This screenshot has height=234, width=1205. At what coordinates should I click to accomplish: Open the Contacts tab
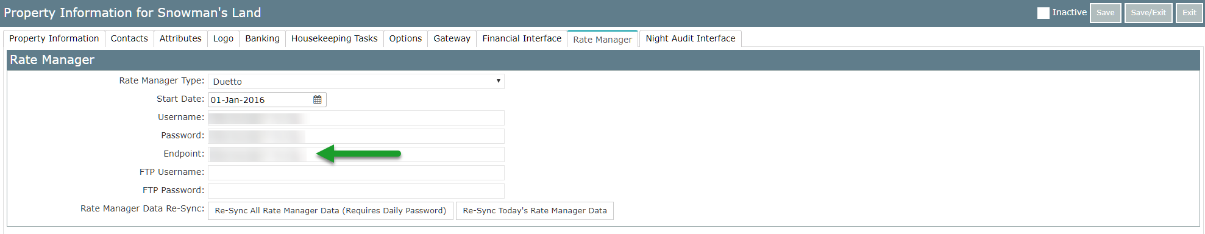[129, 38]
